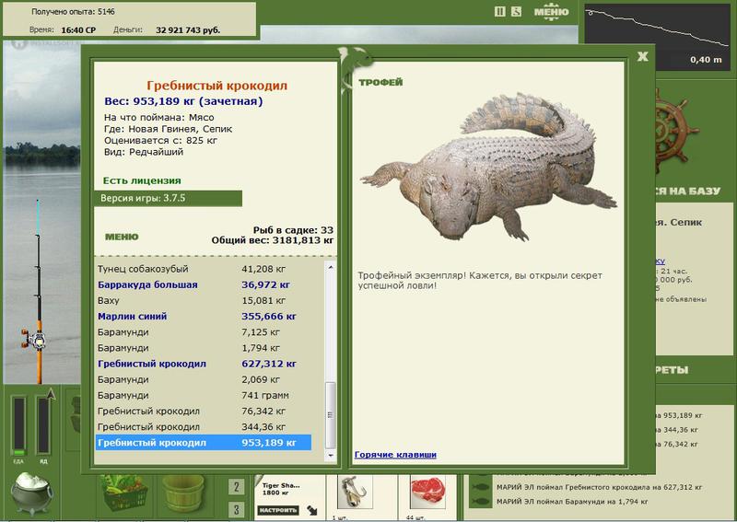The width and height of the screenshot is (737, 522).
Task: Open the cooking cauldron icon
Action: [x=32, y=493]
